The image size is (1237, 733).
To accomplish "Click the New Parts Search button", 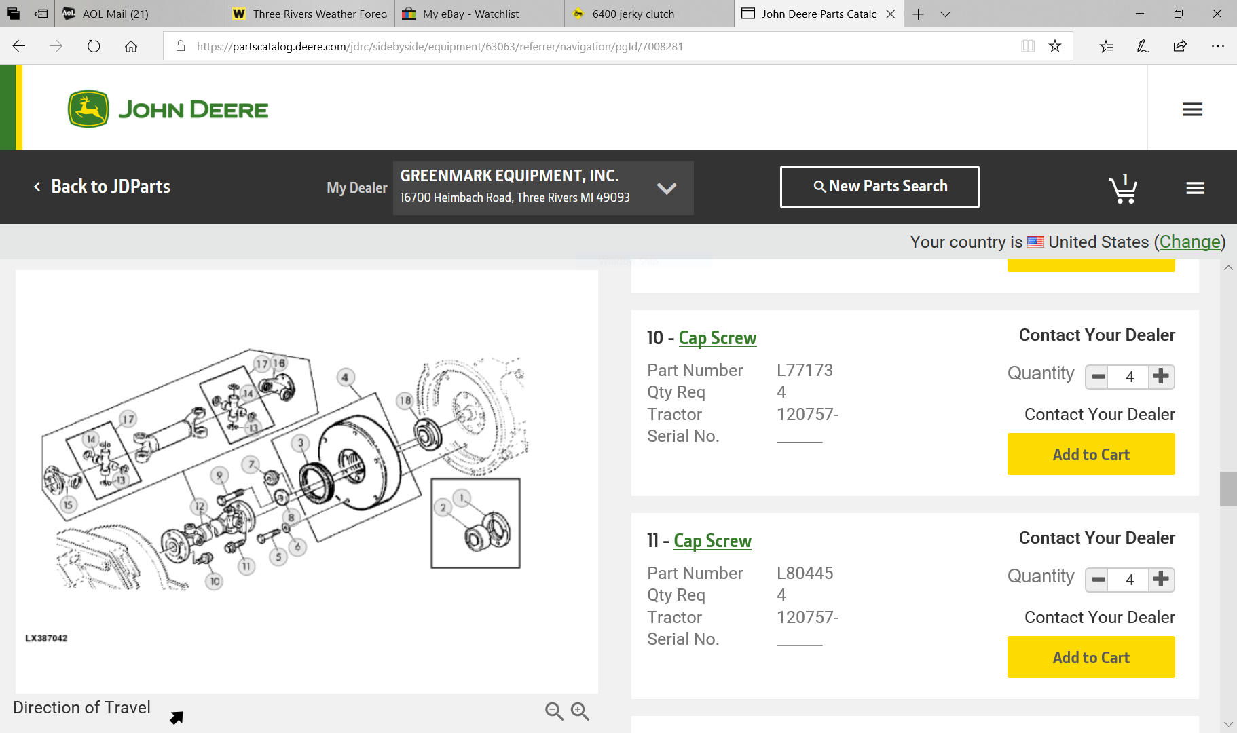I will [879, 187].
